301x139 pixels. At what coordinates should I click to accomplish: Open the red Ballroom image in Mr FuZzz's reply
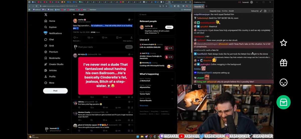tap(106, 76)
